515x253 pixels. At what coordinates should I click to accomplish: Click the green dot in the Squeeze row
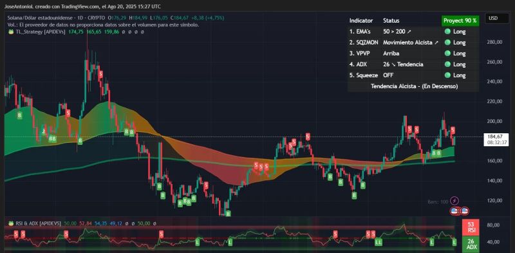click(447, 75)
